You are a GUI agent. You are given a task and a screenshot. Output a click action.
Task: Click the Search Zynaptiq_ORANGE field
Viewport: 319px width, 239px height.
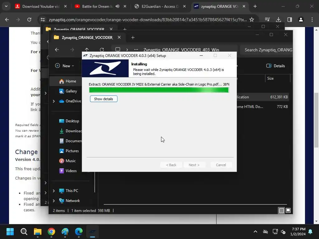click(x=266, y=50)
